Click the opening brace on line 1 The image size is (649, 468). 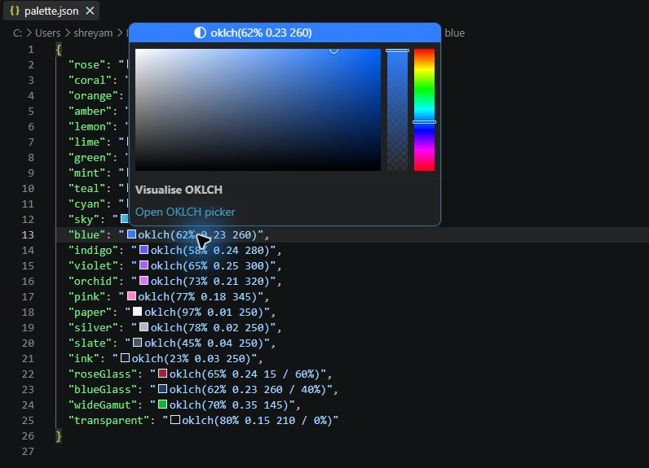(x=59, y=50)
